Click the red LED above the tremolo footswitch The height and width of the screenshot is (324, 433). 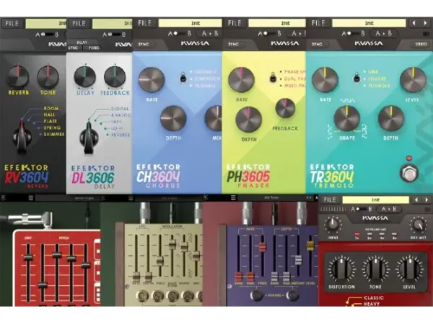pos(409,158)
